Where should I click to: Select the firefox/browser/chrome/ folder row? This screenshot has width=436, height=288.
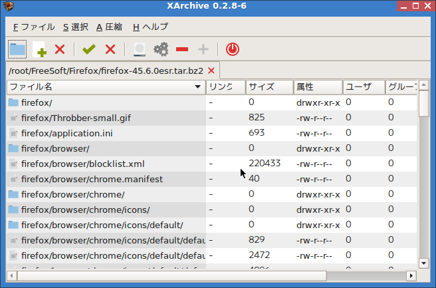(211, 194)
